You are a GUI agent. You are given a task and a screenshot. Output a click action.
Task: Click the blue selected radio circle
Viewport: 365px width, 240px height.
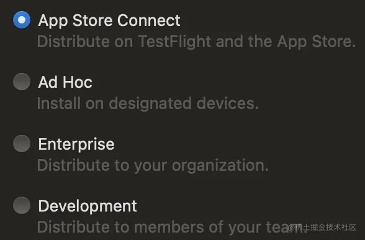coord(22,20)
